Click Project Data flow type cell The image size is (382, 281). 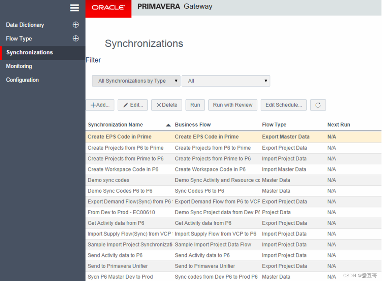point(276,212)
